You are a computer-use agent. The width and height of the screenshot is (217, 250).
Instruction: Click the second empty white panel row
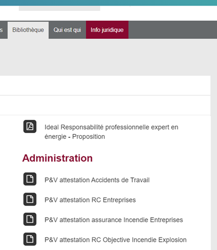click(105, 105)
